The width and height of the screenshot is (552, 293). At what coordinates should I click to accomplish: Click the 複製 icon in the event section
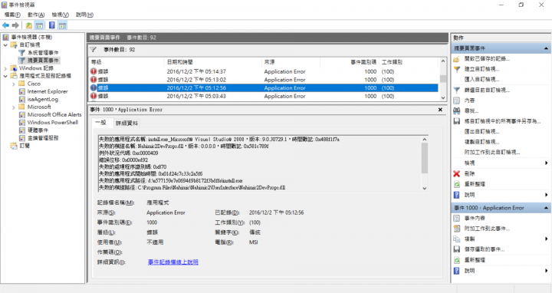point(457,239)
